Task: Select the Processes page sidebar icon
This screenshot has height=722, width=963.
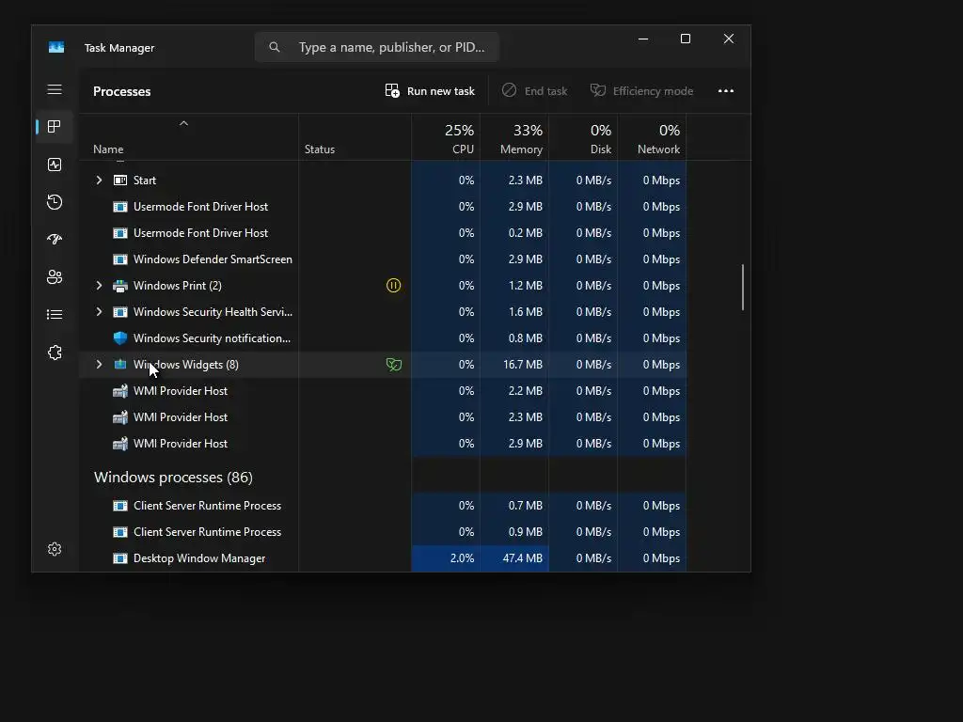Action: click(x=55, y=127)
